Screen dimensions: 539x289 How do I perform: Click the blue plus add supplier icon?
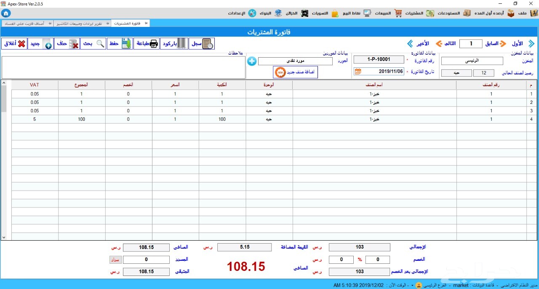coord(252,61)
